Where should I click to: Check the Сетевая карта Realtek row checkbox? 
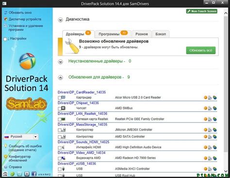60,119
